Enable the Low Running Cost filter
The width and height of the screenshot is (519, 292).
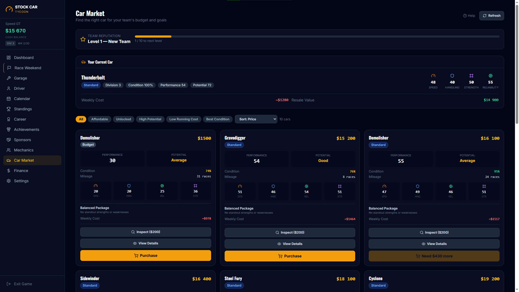(x=184, y=119)
